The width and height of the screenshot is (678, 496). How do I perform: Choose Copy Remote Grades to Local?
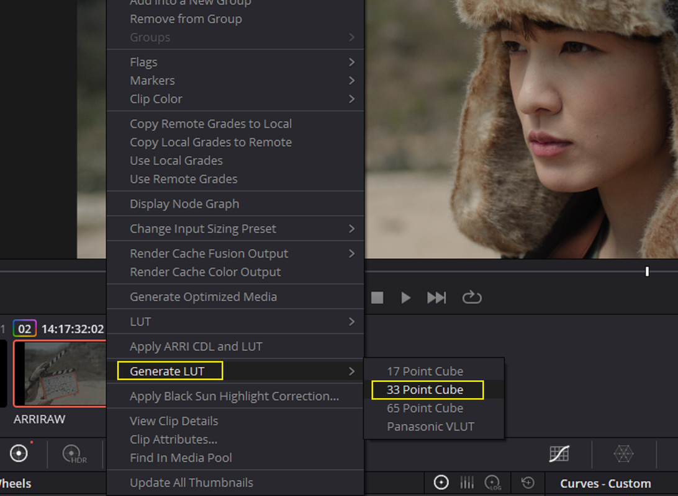coord(235,124)
